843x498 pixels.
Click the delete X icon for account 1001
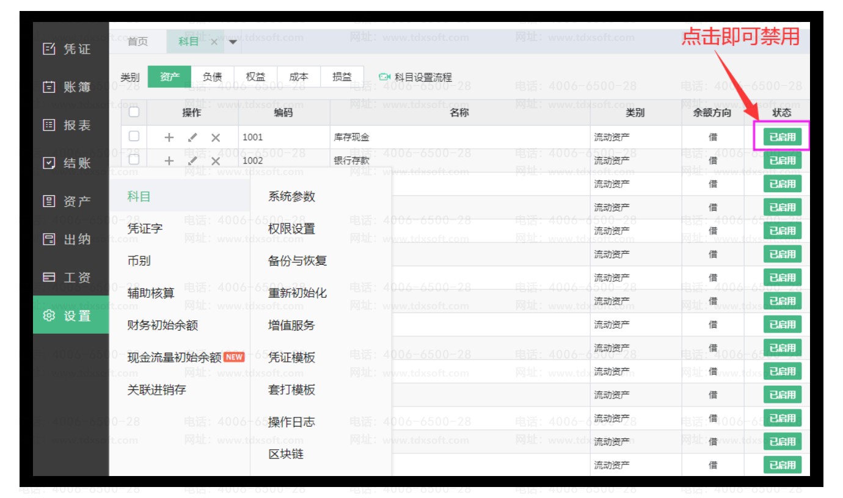[x=215, y=137]
